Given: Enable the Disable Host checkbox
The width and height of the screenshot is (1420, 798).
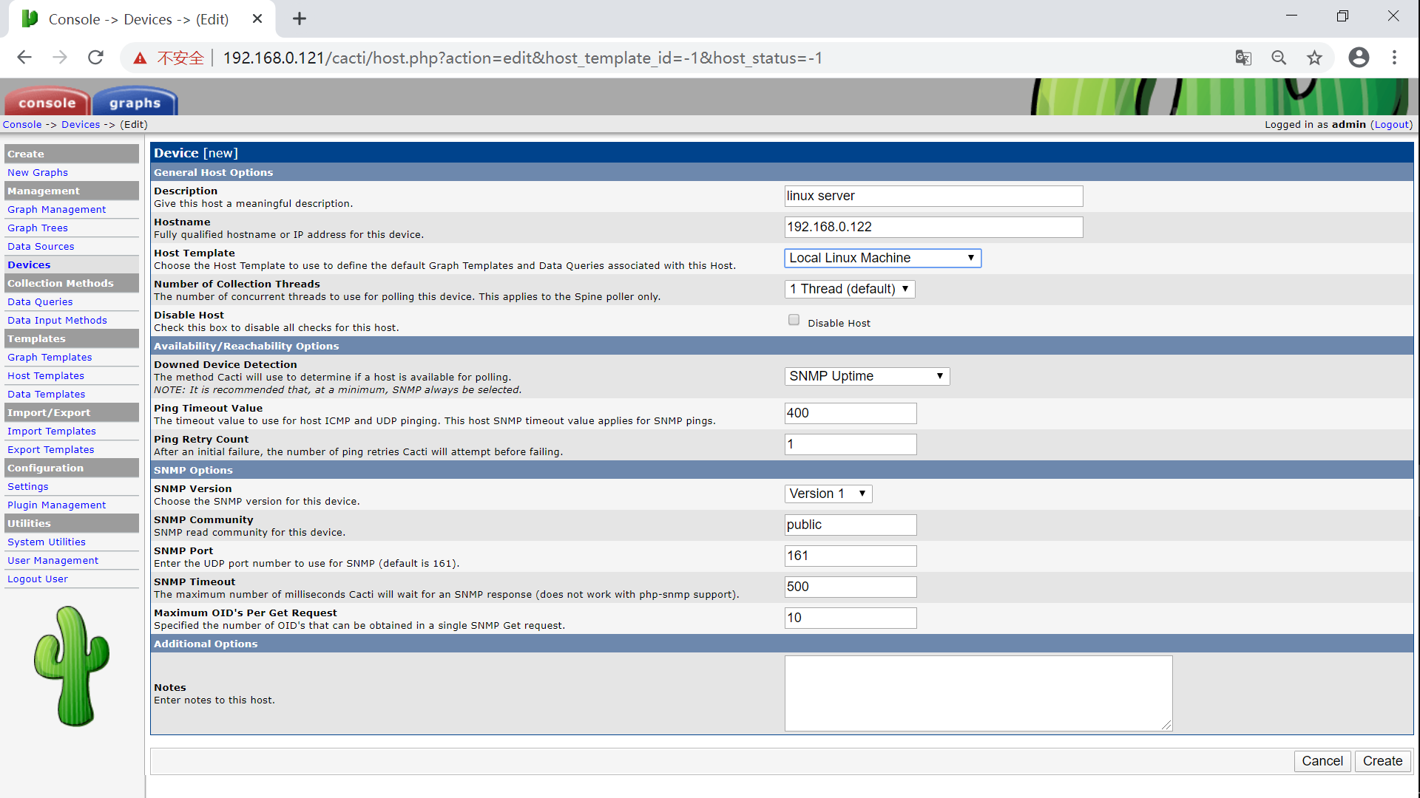Looking at the screenshot, I should [x=794, y=320].
